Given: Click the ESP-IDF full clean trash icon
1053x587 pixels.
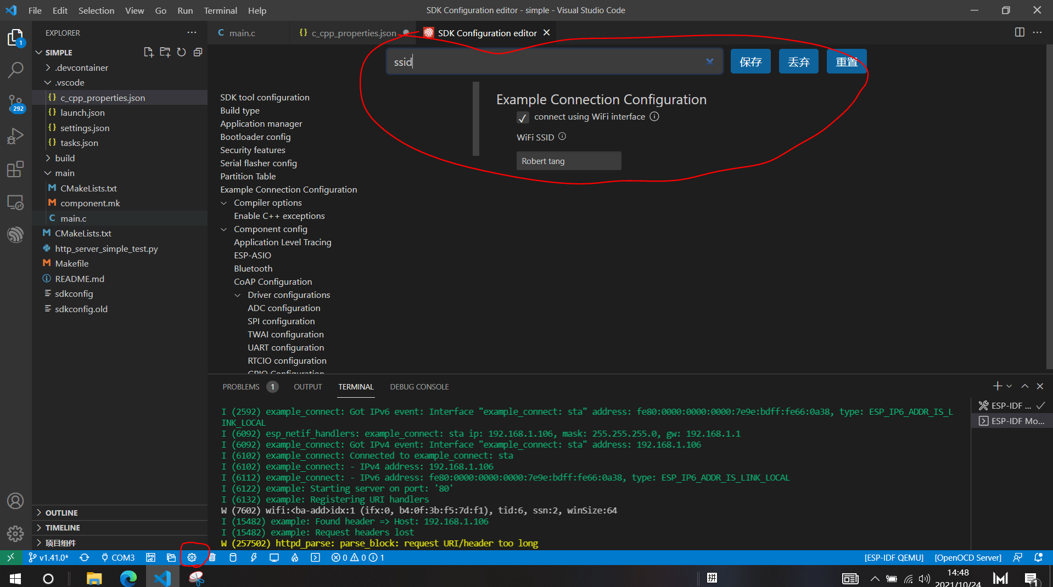Looking at the screenshot, I should (x=212, y=557).
